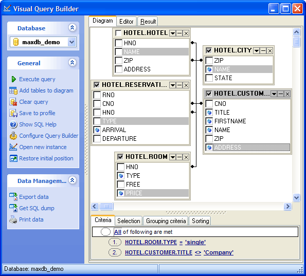Uncheck the HOTEL.CITY table header checkbox
This screenshot has height=276, width=306.
(x=209, y=50)
